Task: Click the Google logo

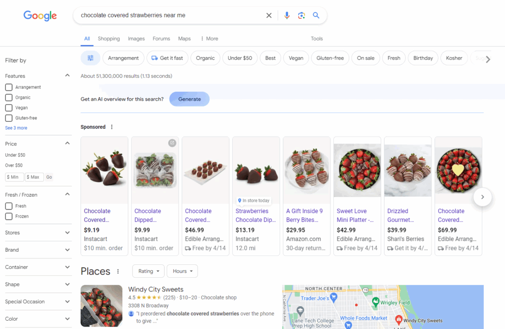Action: click(40, 15)
